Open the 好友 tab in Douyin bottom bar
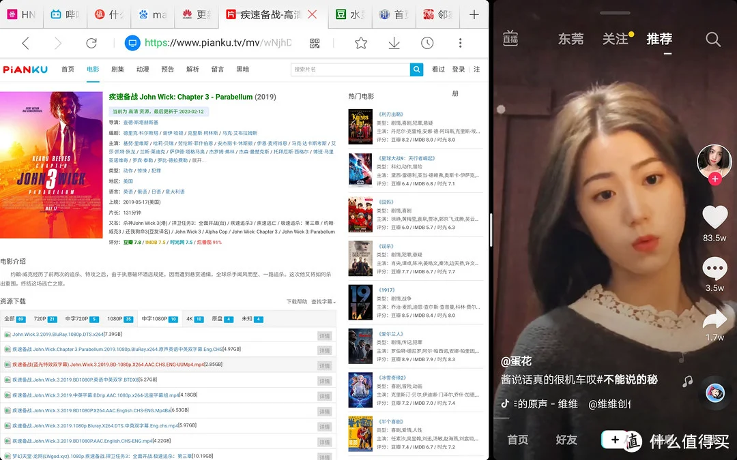The height and width of the screenshot is (460, 737). point(566,440)
